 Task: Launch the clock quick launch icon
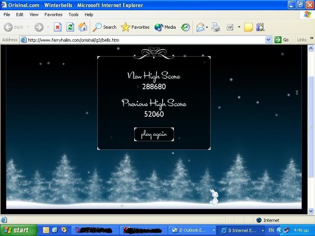tap(46, 230)
